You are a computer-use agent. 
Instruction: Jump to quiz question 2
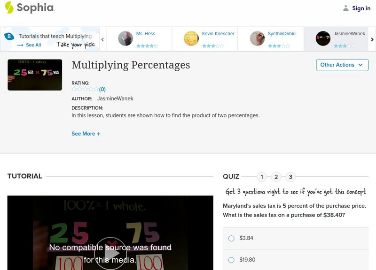(x=275, y=177)
